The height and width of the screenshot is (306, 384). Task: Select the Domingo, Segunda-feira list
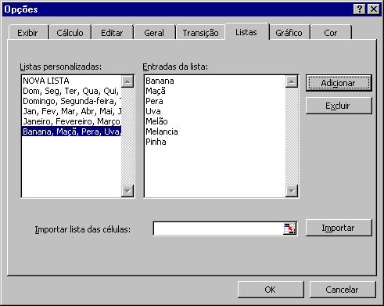tap(71, 101)
